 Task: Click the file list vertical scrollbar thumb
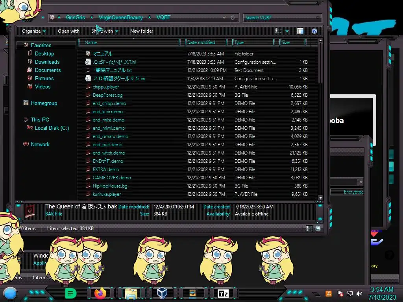[x=320, y=64]
